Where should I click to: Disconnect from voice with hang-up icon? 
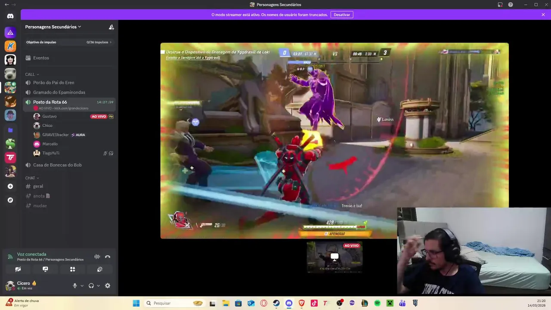[108, 257]
